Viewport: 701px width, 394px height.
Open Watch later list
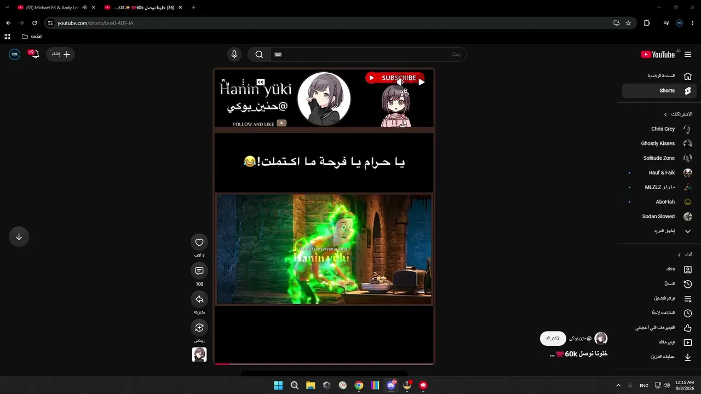click(x=659, y=313)
